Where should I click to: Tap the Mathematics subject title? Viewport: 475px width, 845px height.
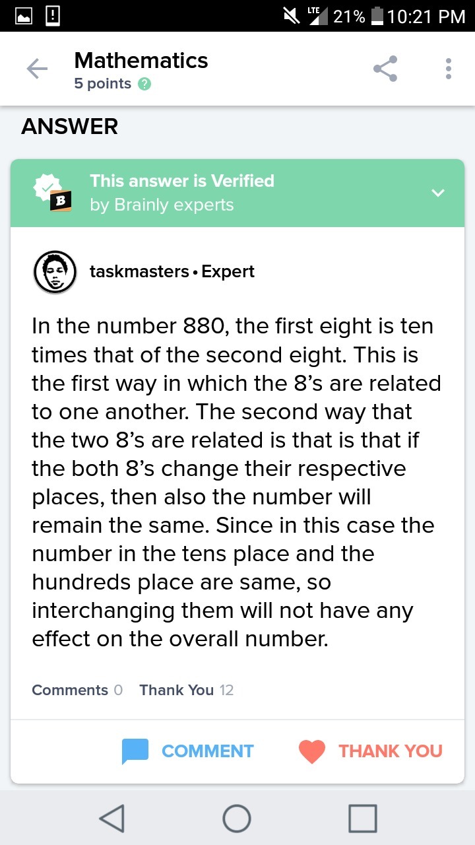pyautogui.click(x=141, y=61)
